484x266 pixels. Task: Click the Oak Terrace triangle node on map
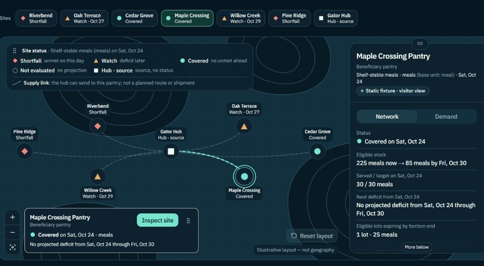244,126
